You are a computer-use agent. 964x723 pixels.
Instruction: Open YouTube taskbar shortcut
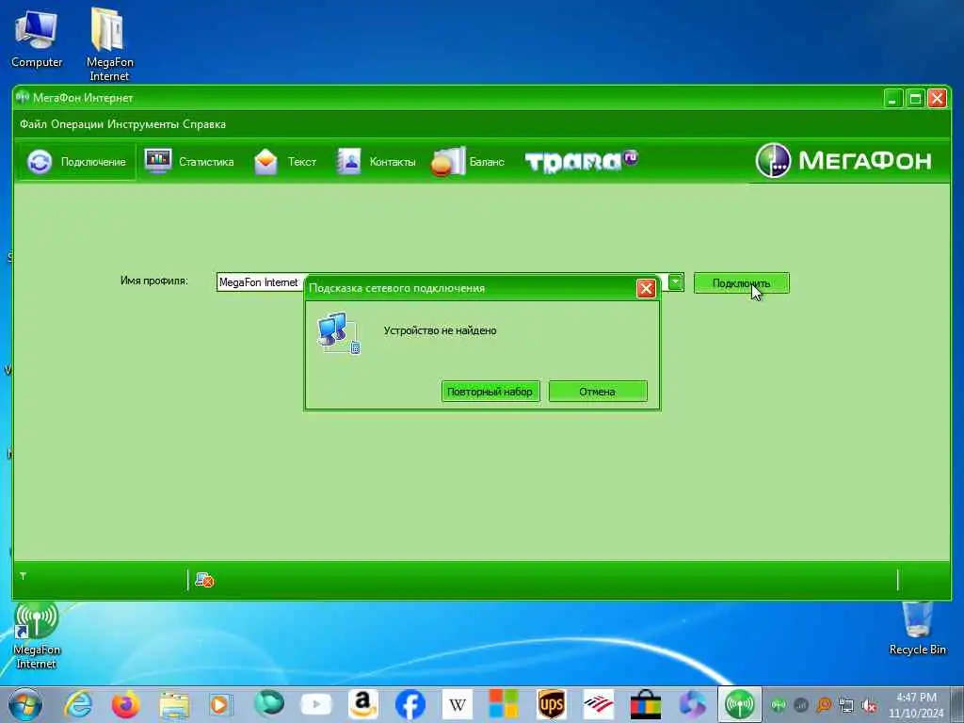(316, 704)
